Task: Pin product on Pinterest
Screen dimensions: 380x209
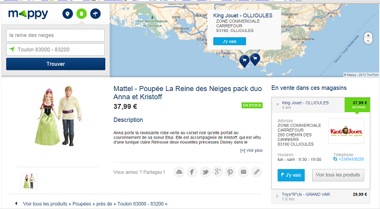Action: click(230, 172)
